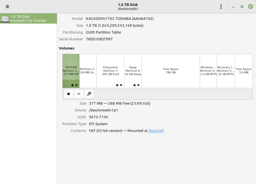The height and width of the screenshot is (184, 256).
Task: Click the hard drive icon in sidebar
Action: tap(5, 19)
